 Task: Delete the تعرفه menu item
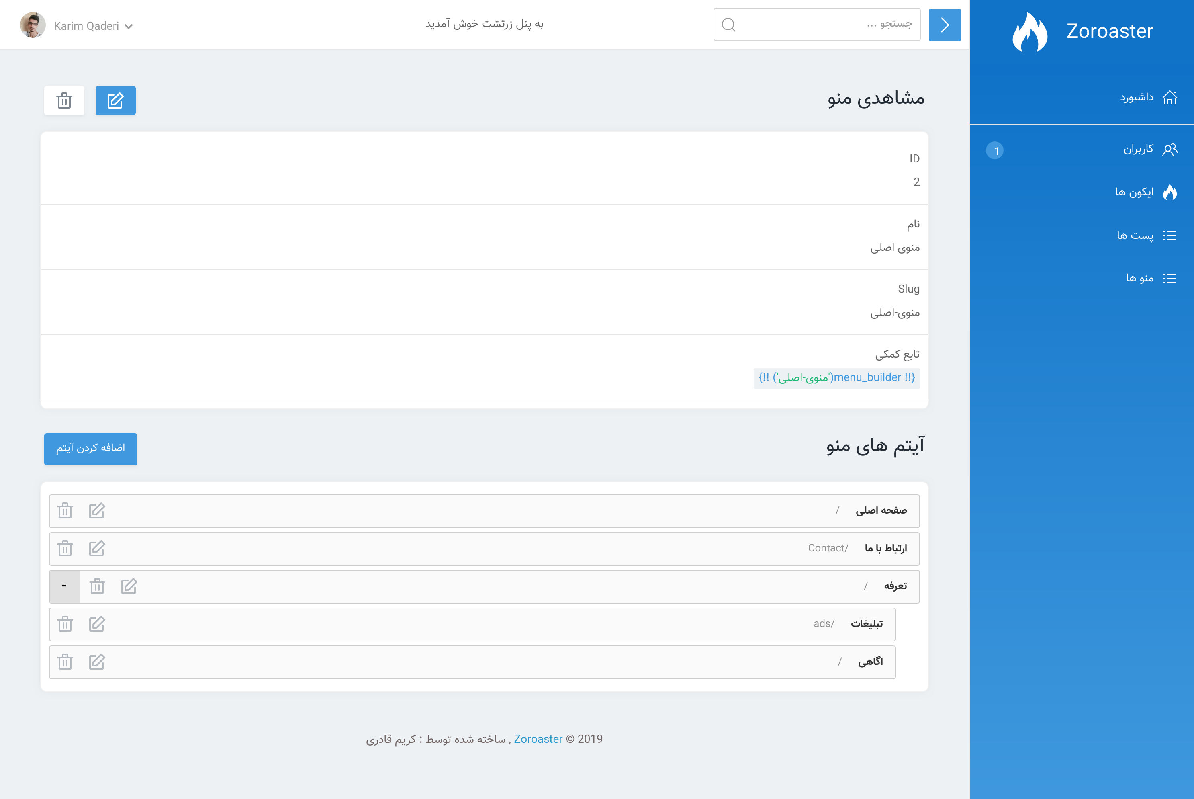click(x=97, y=586)
